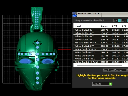Click the 103.00 DWT value
The image size is (128, 96).
[x=116, y=52]
